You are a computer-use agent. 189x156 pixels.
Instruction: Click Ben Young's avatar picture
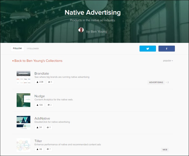(x=81, y=30)
